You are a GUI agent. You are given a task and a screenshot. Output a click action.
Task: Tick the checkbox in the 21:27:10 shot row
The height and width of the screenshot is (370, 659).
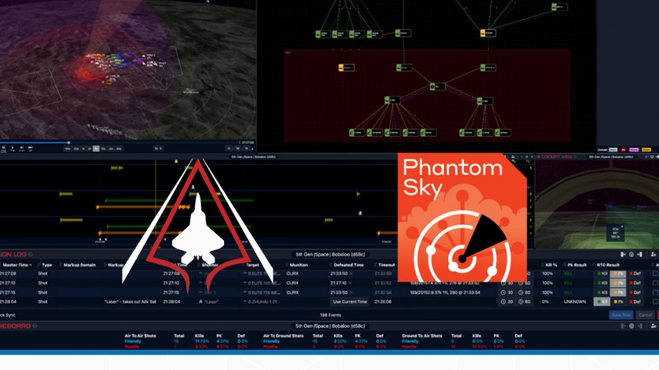coord(656,283)
